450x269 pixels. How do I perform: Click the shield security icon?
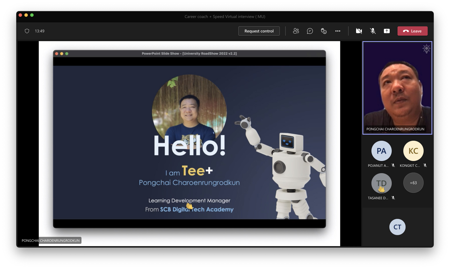pos(27,31)
